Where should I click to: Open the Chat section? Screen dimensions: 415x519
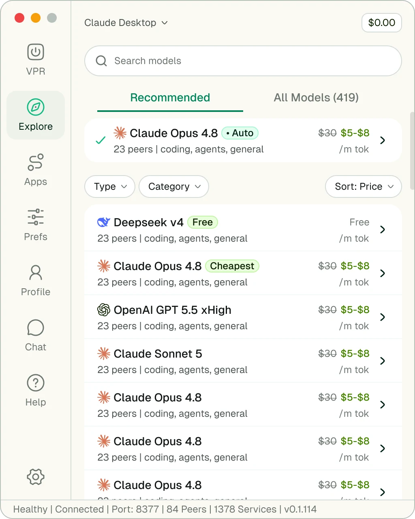click(36, 336)
